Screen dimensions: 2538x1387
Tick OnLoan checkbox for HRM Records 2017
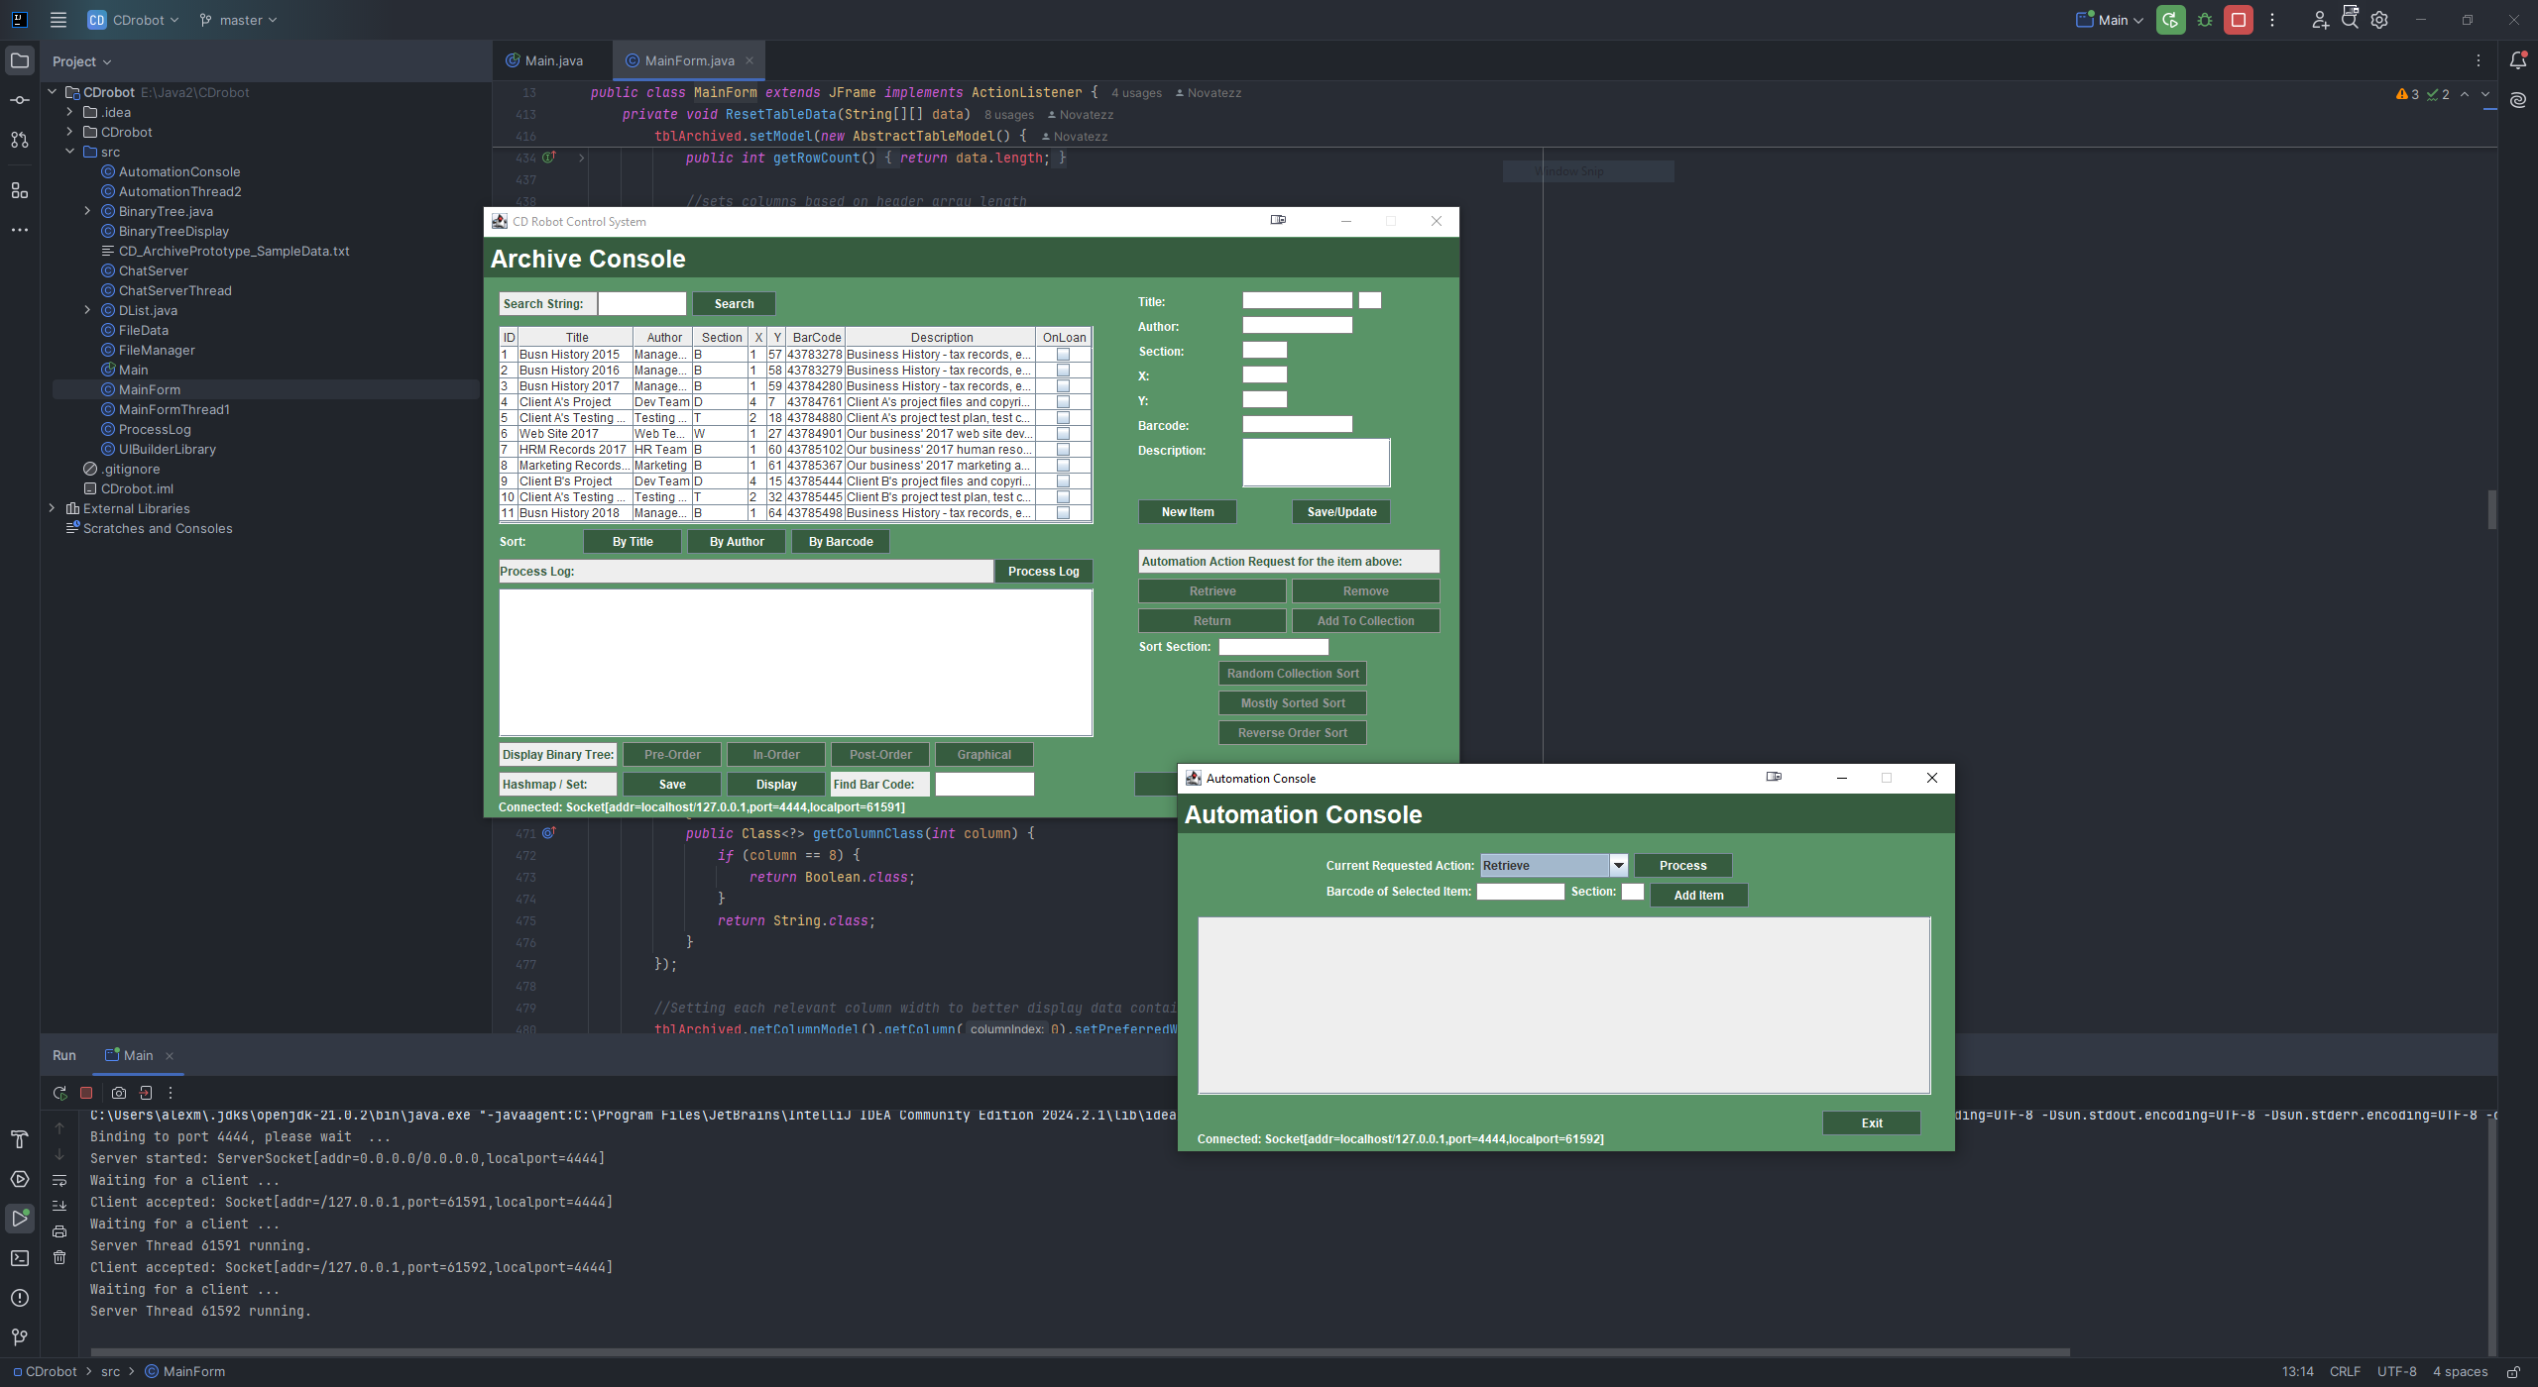(x=1063, y=450)
